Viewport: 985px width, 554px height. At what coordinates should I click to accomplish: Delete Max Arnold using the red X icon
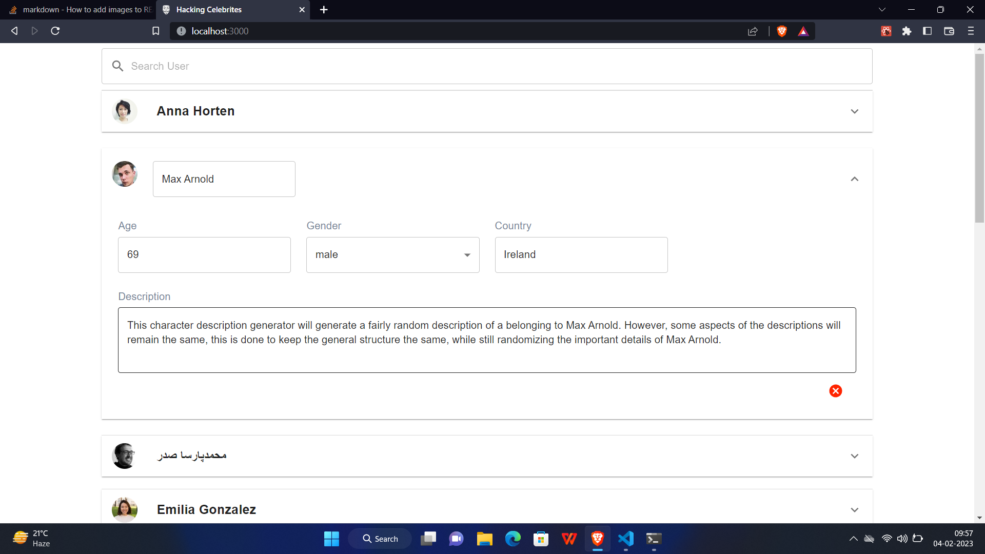836,391
